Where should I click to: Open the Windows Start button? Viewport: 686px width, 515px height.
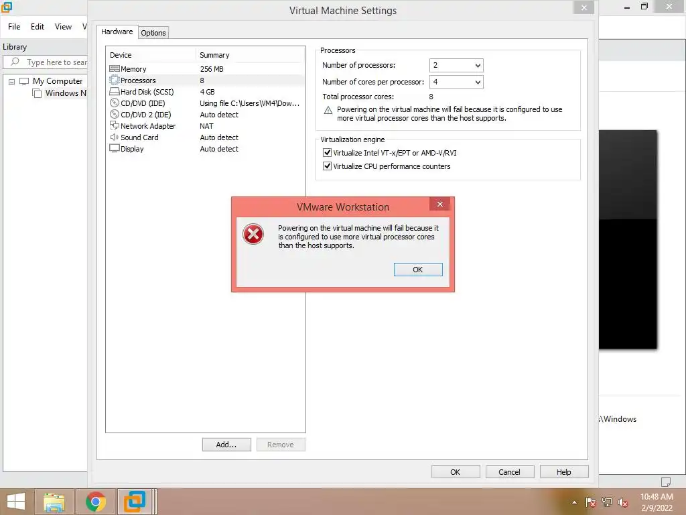16,502
